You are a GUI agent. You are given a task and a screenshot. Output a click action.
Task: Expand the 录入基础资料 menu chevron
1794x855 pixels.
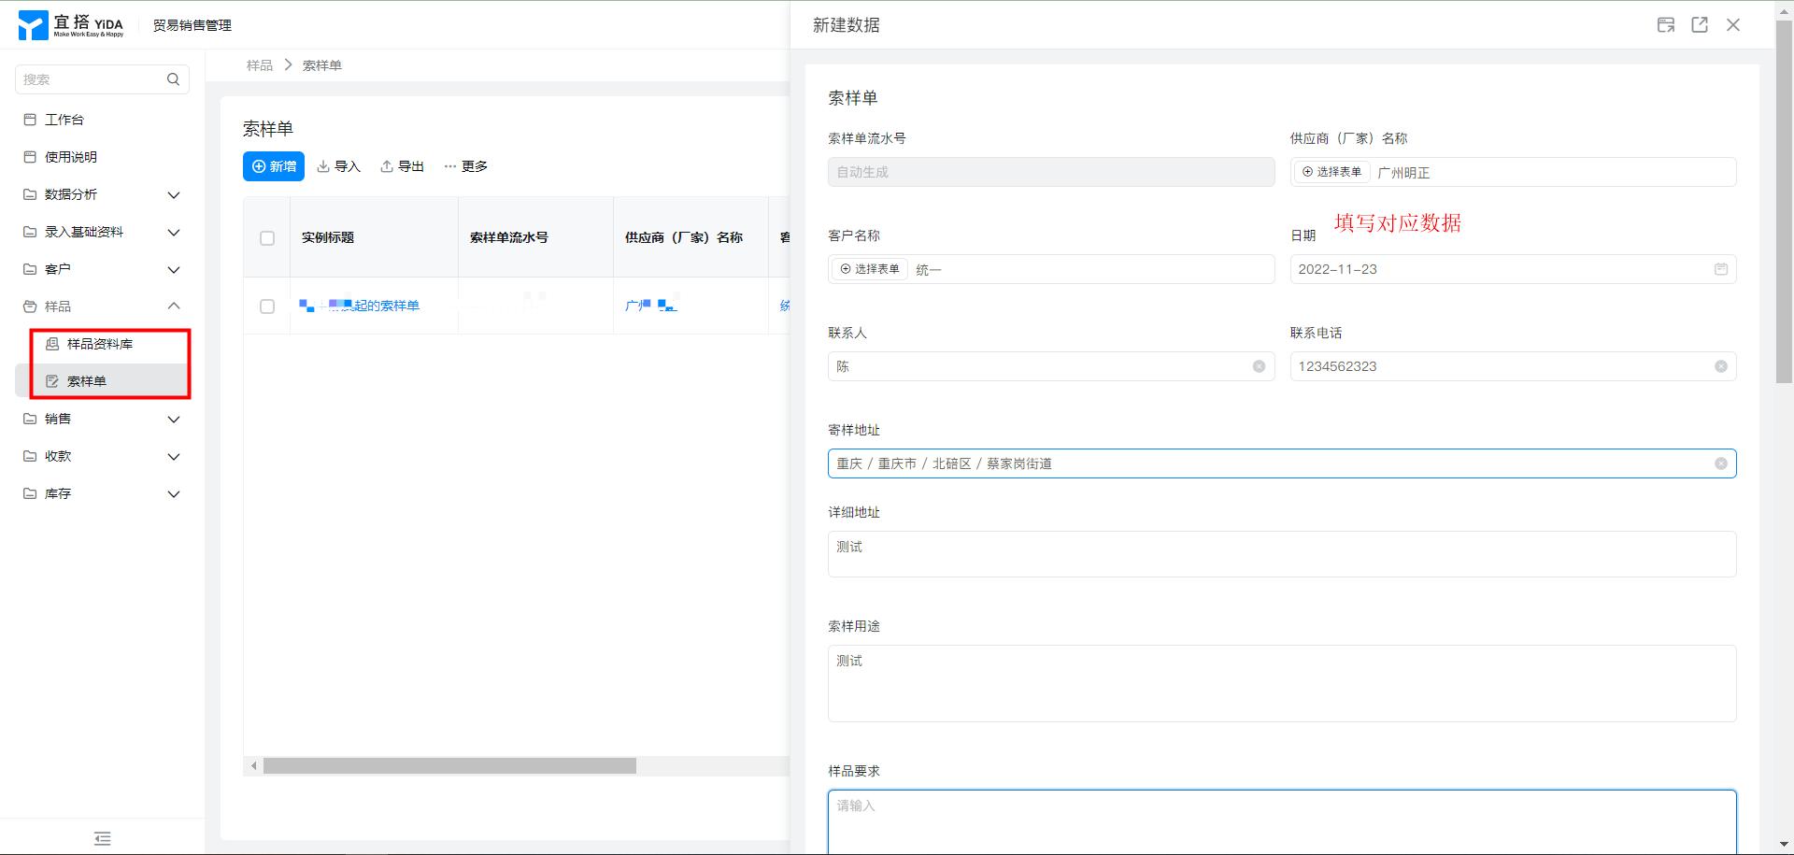point(174,232)
